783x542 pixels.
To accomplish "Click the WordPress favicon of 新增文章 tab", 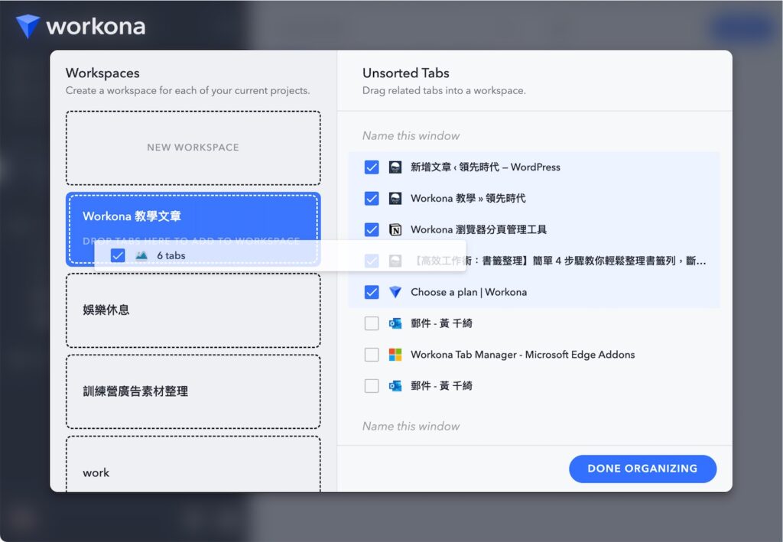I will click(x=395, y=167).
